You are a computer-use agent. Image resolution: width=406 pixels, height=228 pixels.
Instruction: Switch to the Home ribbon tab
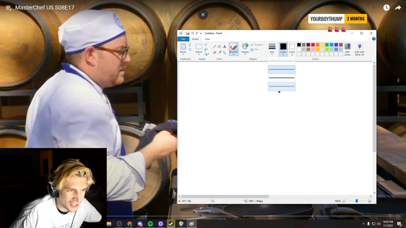(x=195, y=39)
